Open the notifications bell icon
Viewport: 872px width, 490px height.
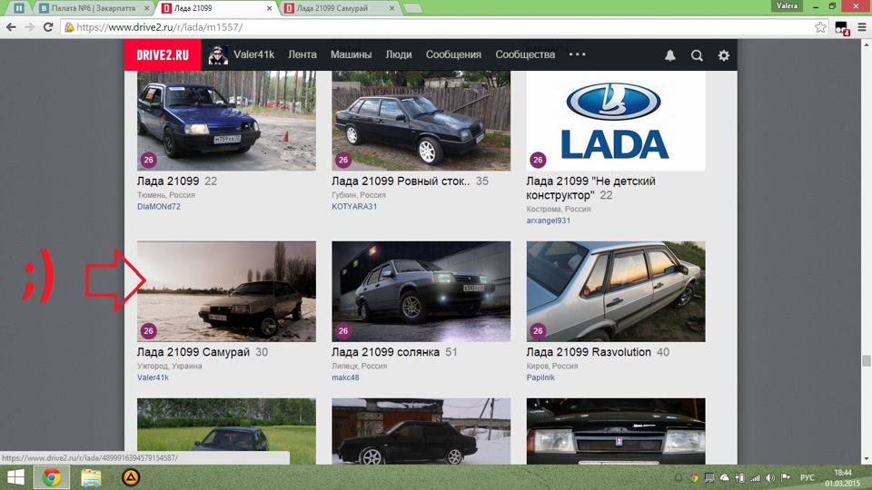point(670,55)
